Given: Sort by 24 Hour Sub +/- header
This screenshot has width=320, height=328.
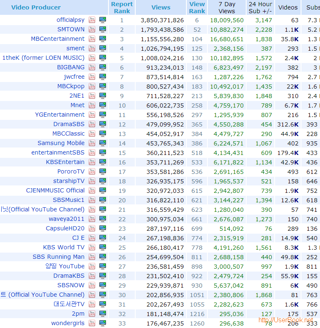Looking at the screenshot, I should 260,7.
